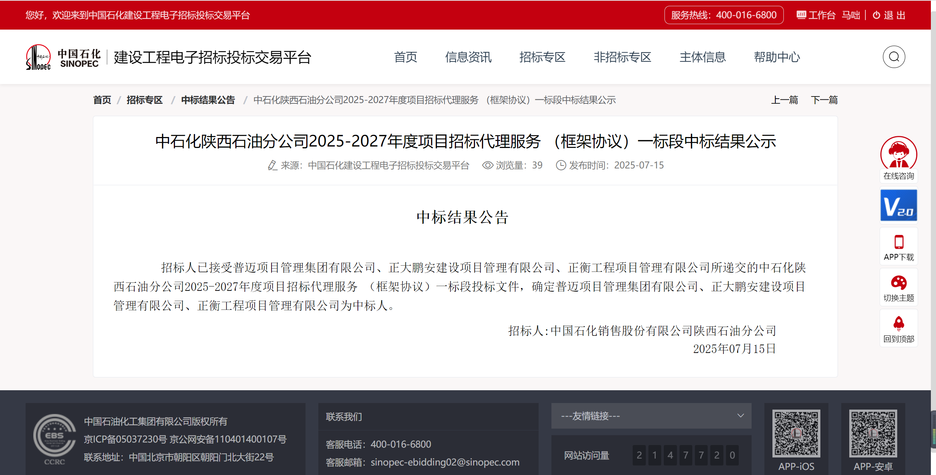
Task: Click 中标结果公告 breadcrumb link
Action: (208, 100)
